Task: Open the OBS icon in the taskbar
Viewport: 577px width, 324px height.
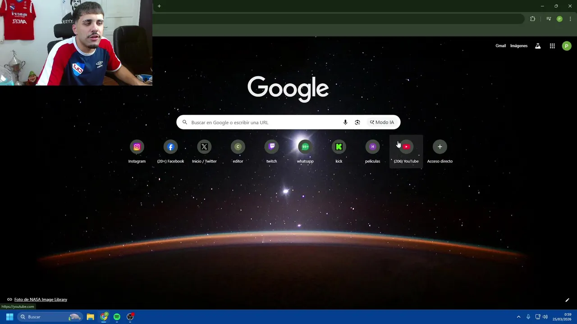Action: tap(130, 317)
